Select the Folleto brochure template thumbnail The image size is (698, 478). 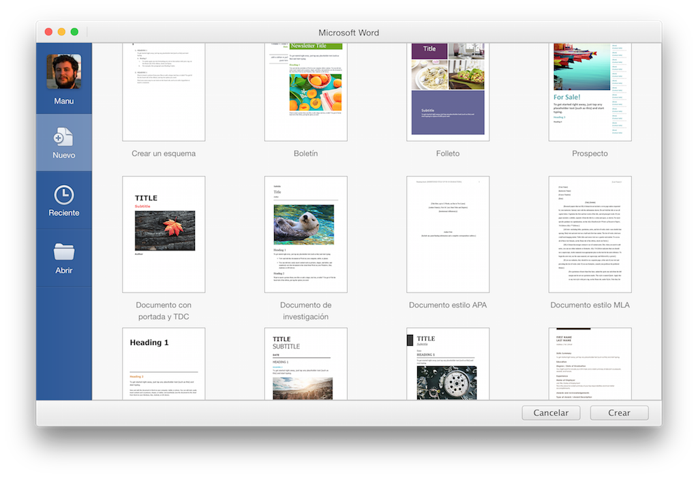coord(448,91)
